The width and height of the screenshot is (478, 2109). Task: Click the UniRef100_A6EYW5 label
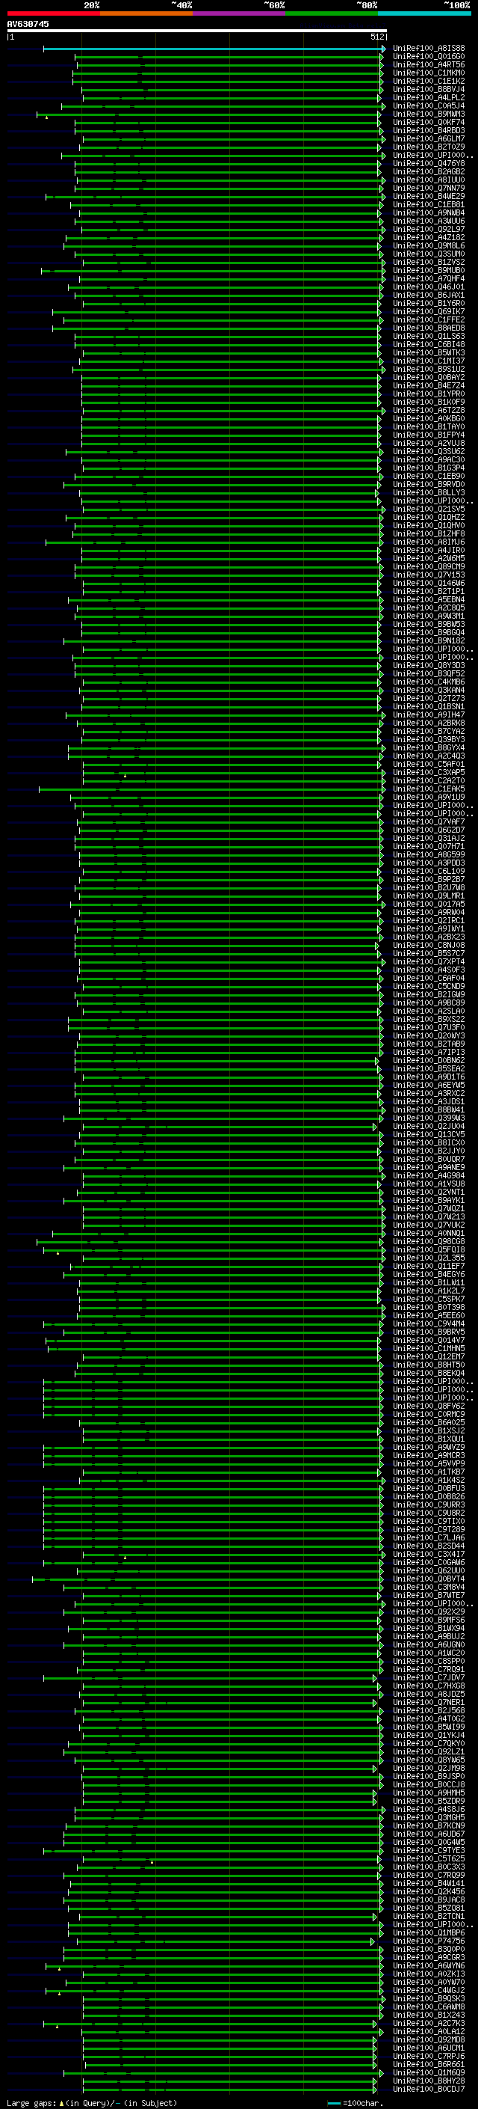point(429,1086)
